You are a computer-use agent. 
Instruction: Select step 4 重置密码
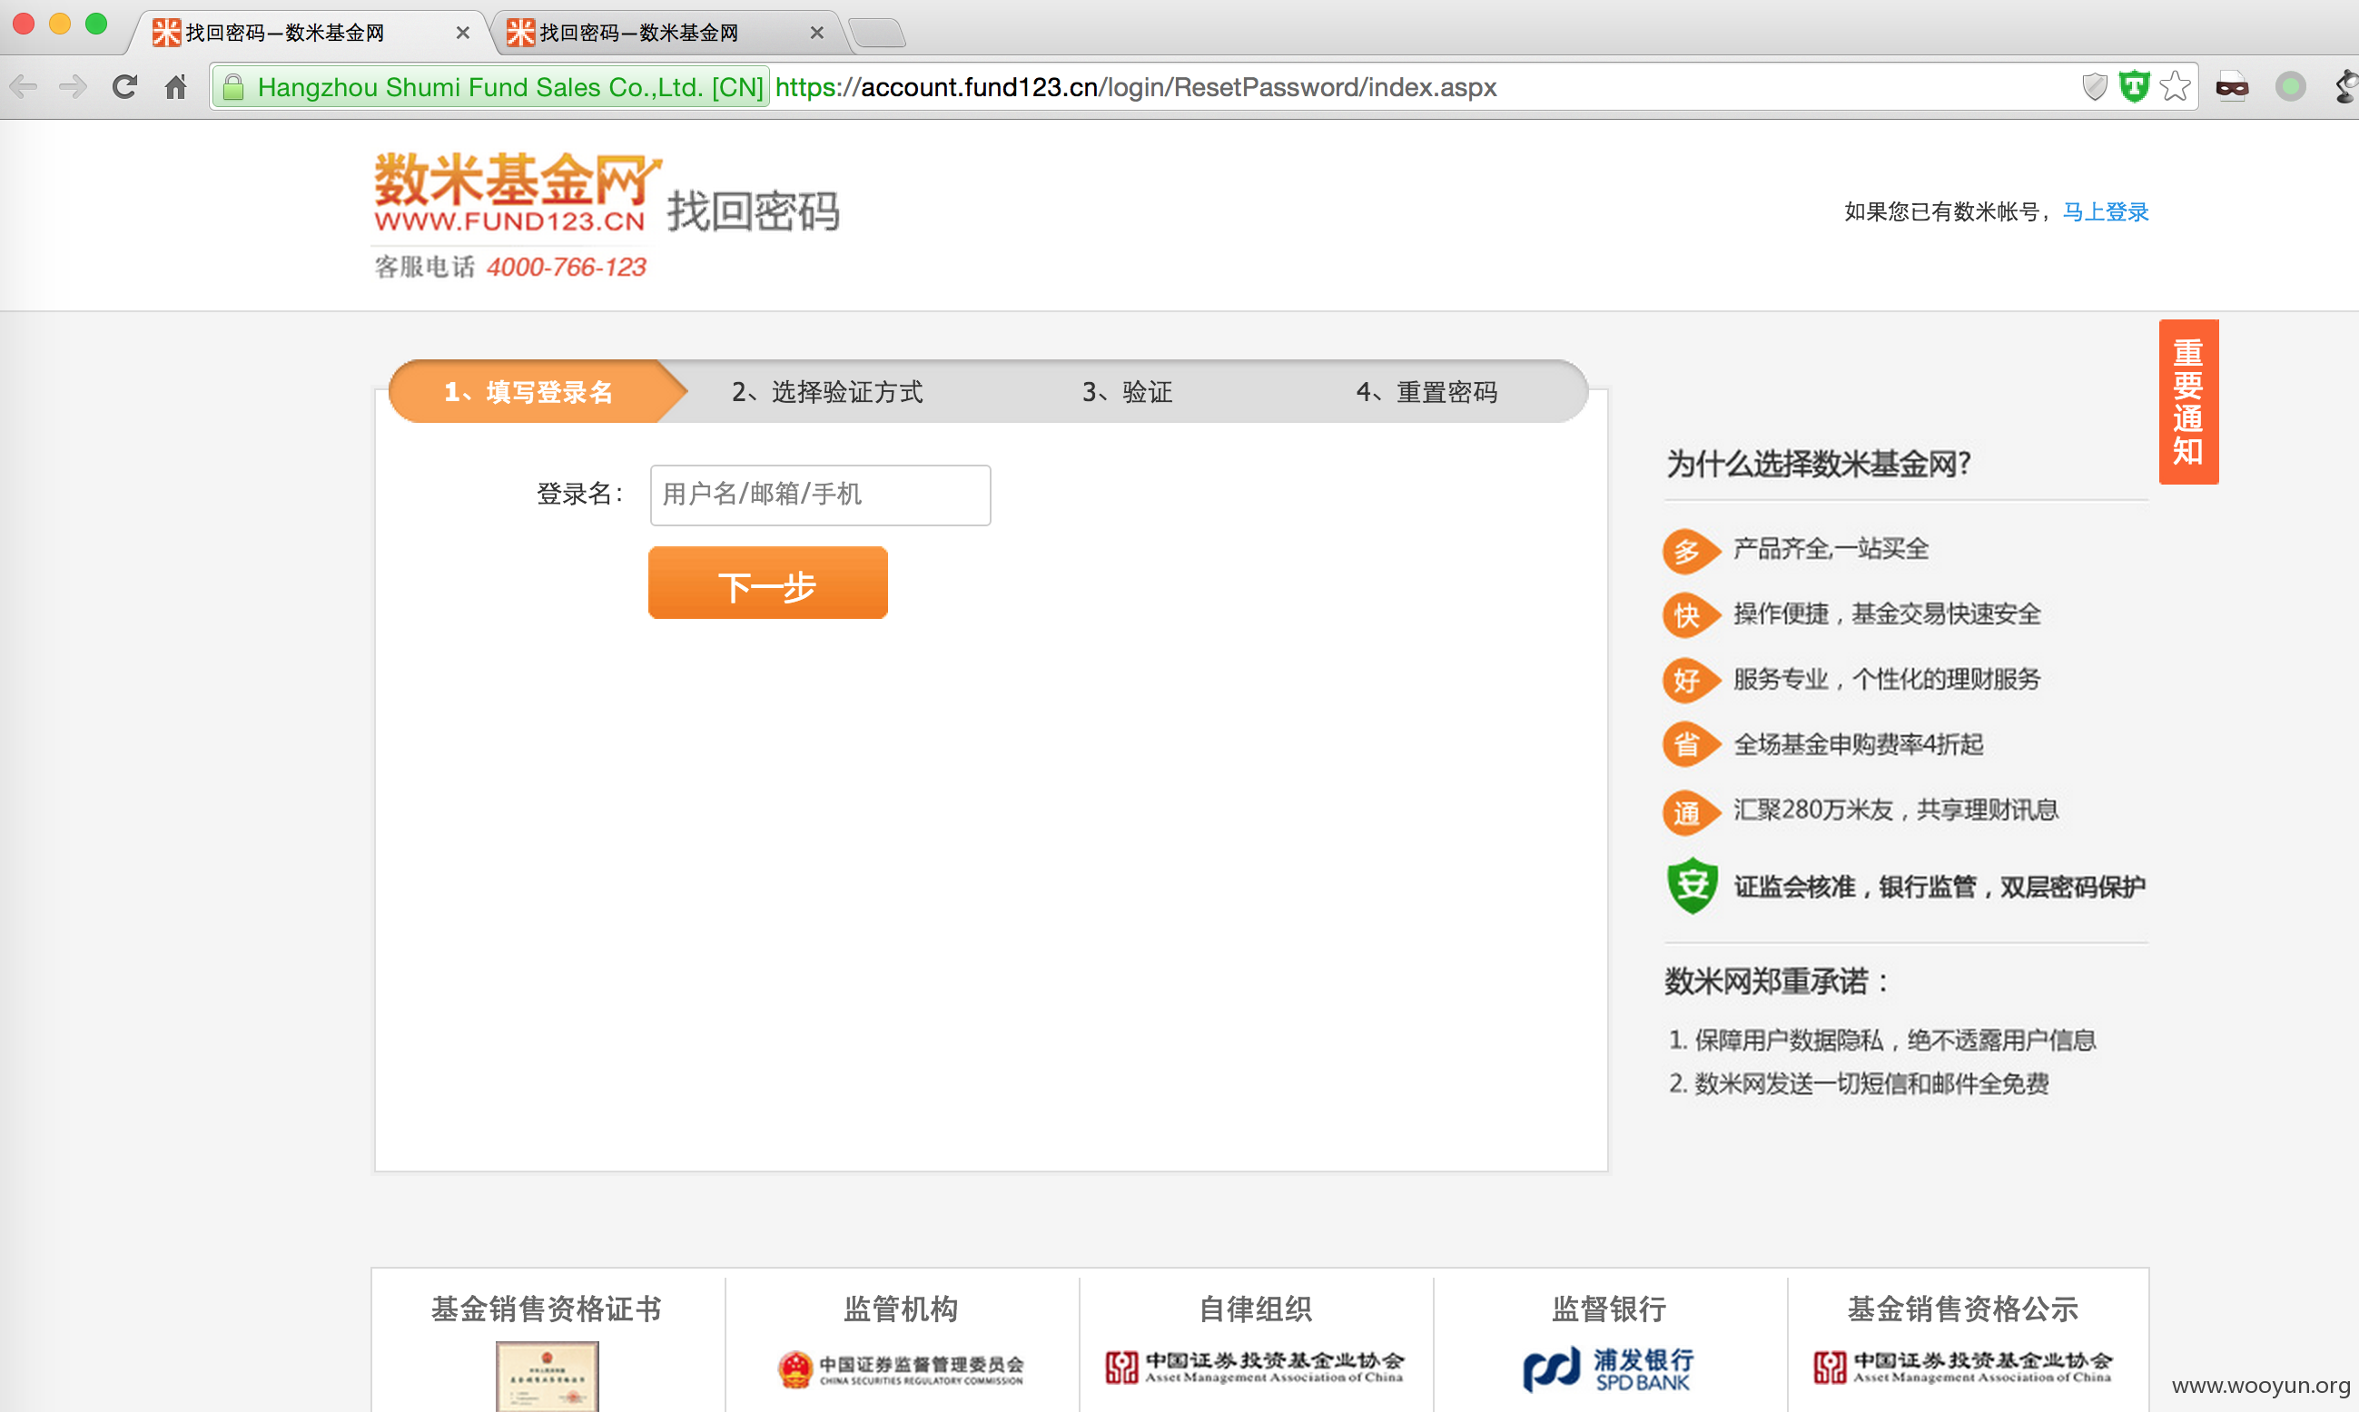(1427, 392)
